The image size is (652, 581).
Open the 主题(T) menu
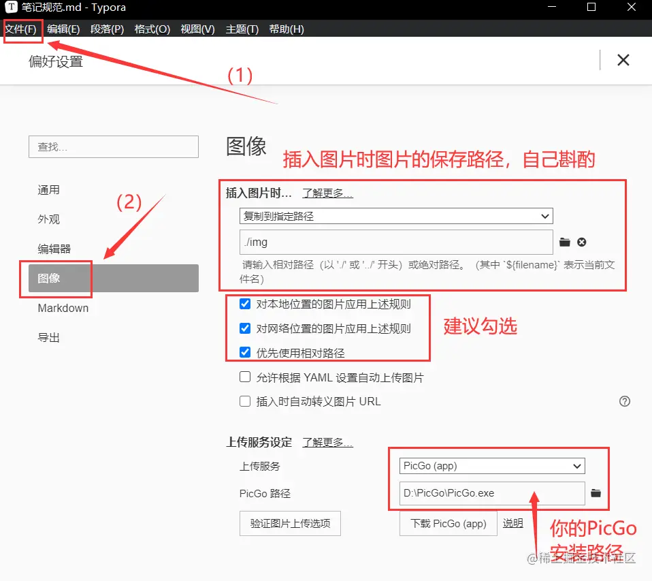pos(242,29)
